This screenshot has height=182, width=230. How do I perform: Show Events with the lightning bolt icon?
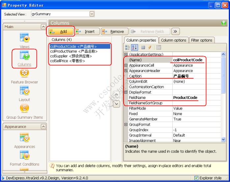pos(149,47)
